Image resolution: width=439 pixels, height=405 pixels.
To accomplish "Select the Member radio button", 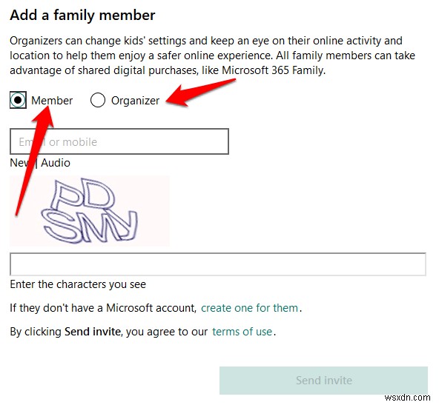I will 18,100.
